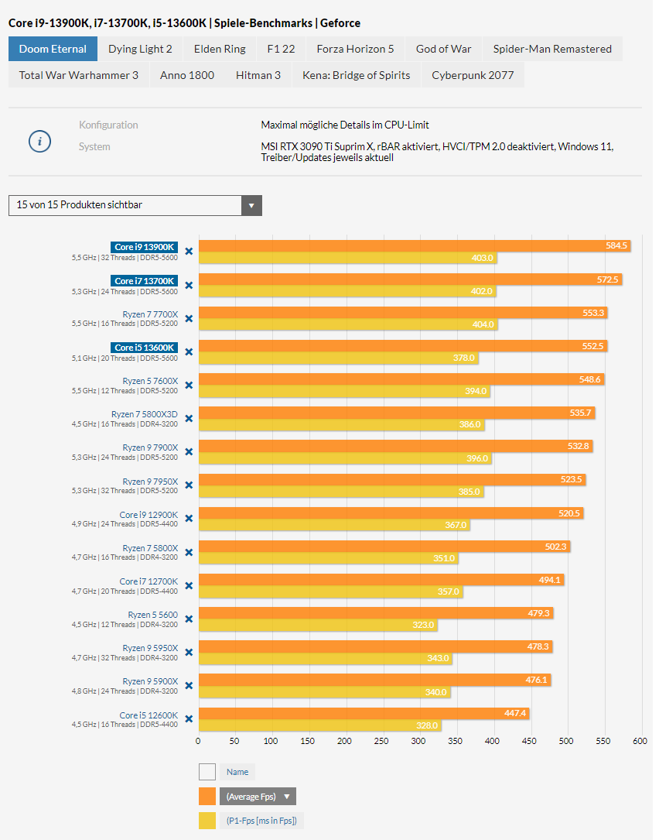Viewport: 659px width, 840px height.
Task: Remove Ryzen 7 7700X using its X icon
Action: tap(189, 318)
